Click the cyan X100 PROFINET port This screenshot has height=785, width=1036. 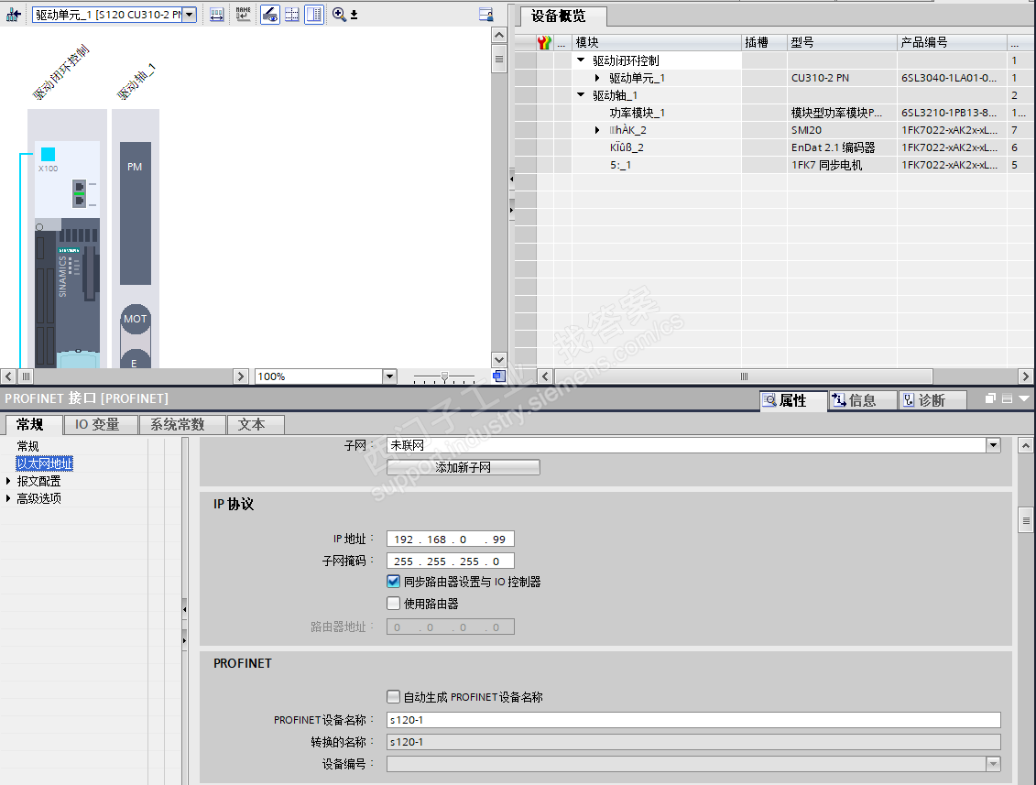pos(49,154)
